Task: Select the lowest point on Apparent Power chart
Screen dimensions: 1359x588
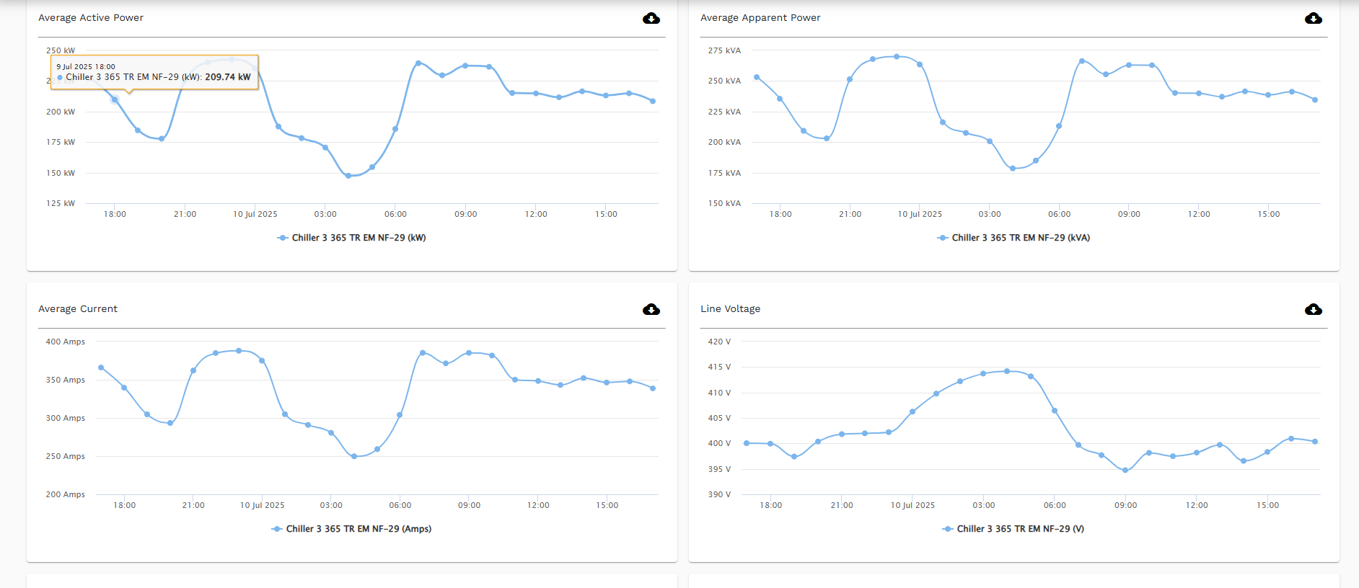Action: point(1013,169)
